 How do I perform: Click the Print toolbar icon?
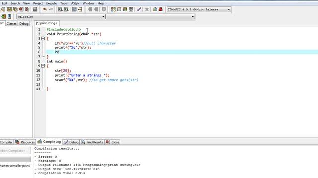(x=35, y=9)
